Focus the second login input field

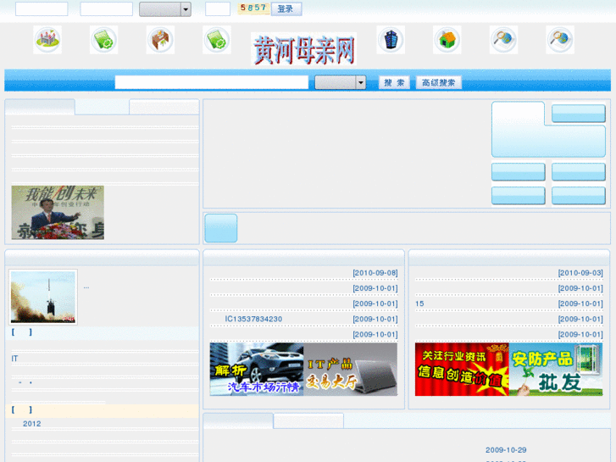tap(107, 9)
